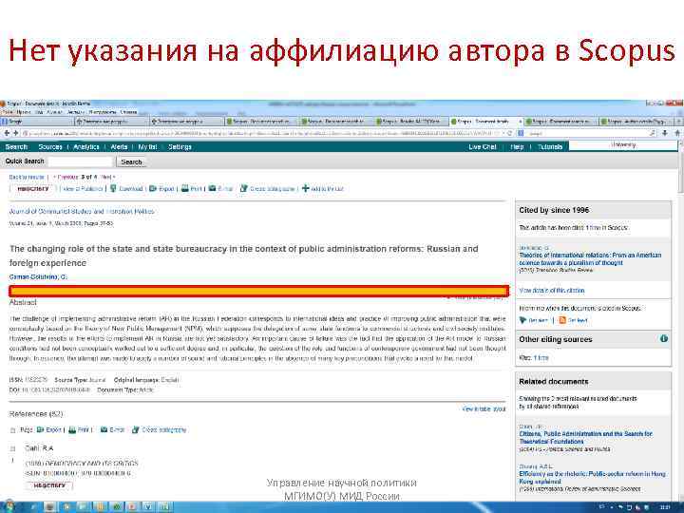Click the 'Related documents' heading

554,382
